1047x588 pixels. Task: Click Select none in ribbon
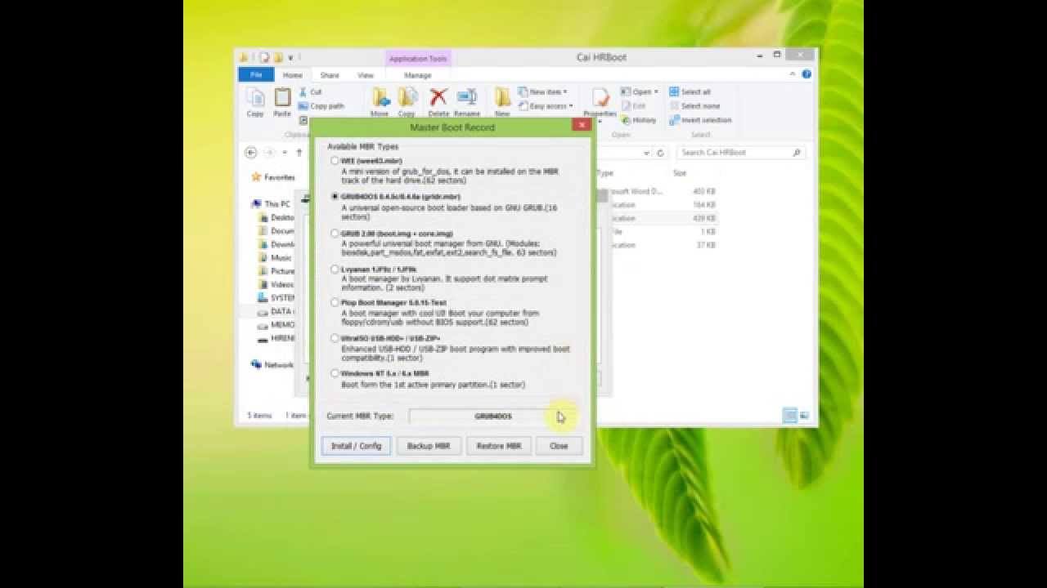pos(694,106)
